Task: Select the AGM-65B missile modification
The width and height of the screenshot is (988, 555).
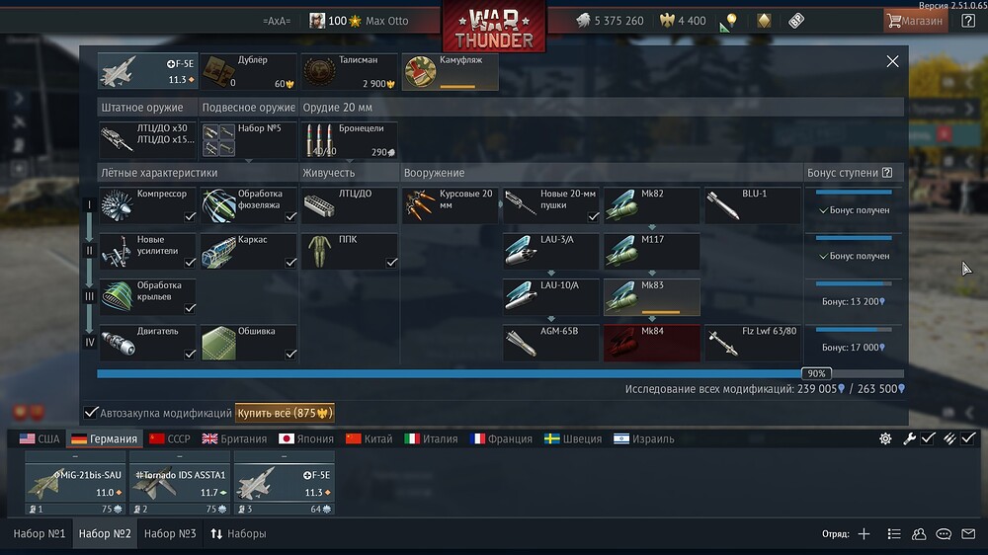Action: coord(550,343)
